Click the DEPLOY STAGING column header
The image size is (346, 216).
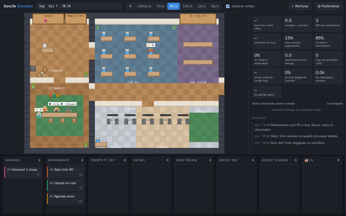pos(279,160)
